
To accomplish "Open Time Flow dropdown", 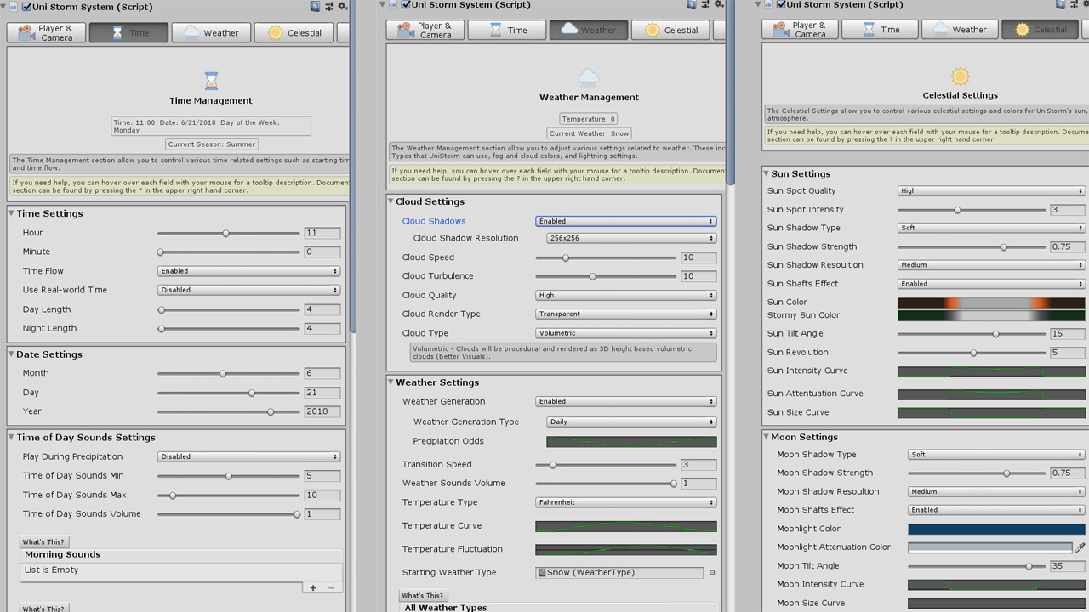I will pyautogui.click(x=249, y=271).
